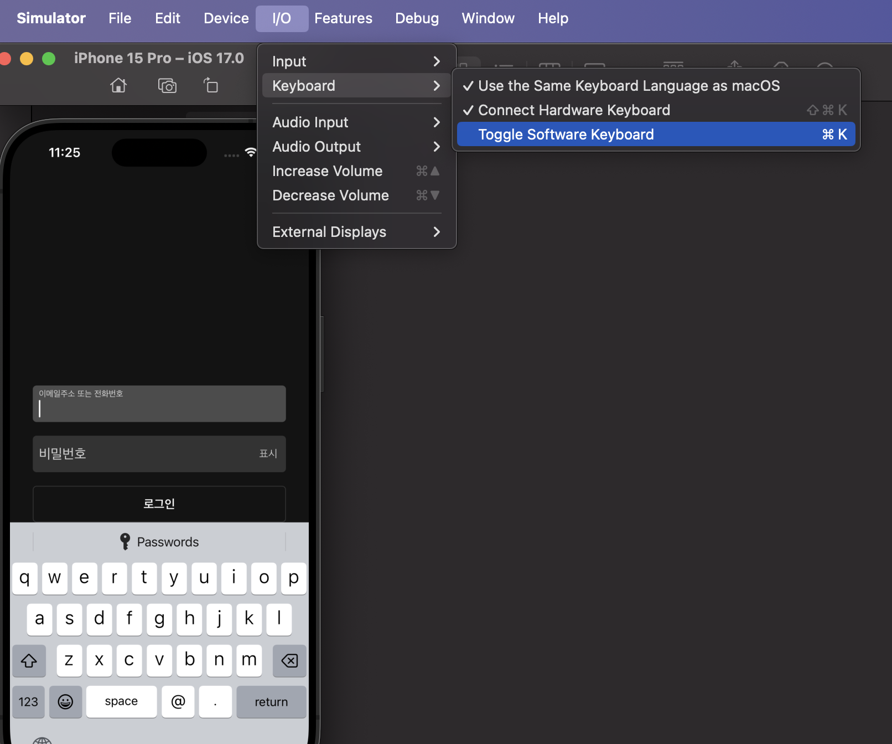Image resolution: width=892 pixels, height=744 pixels.
Task: Open the Device menu
Action: (226, 18)
